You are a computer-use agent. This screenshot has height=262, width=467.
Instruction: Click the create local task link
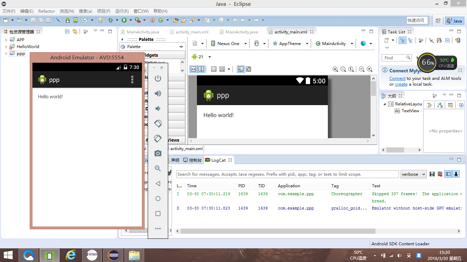click(x=401, y=84)
